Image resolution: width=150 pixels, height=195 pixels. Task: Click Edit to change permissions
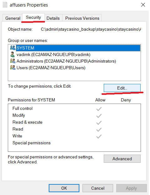pos(122,88)
